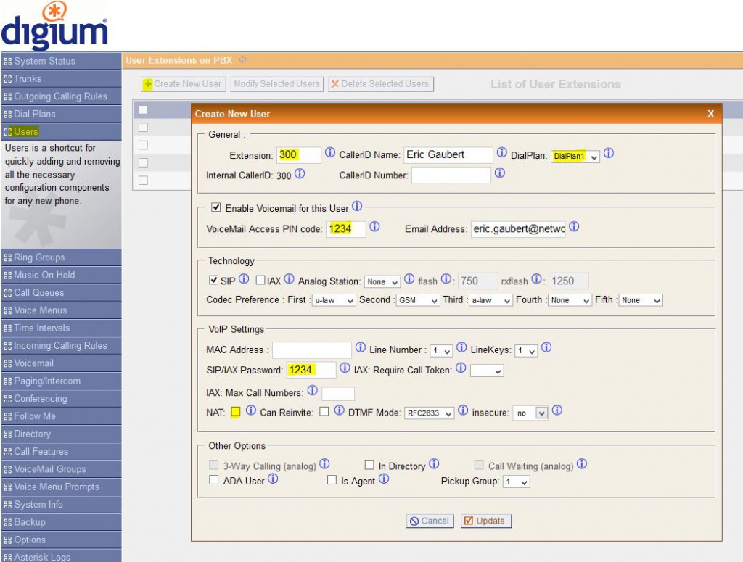Image resolution: width=743 pixels, height=562 pixels.
Task: Click info icon next to ADA User
Action: point(273,479)
